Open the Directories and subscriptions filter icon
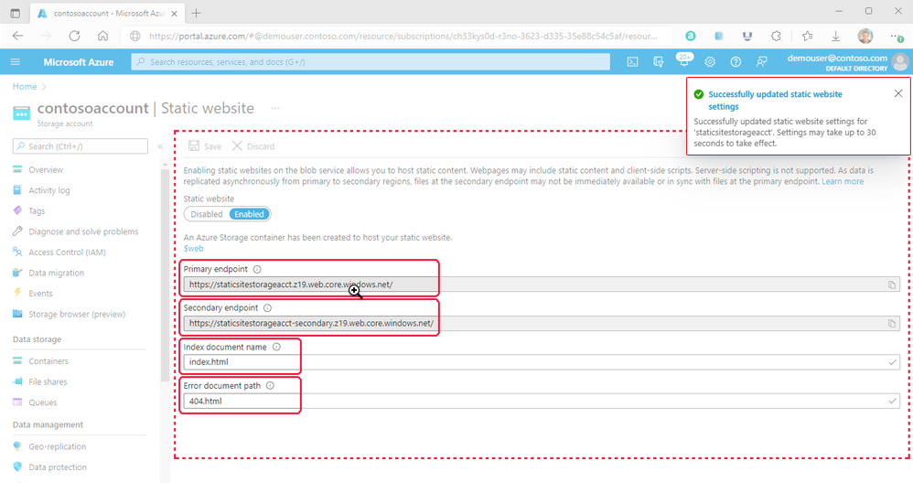Viewport: 913px width, 483px height. pyautogui.click(x=658, y=61)
